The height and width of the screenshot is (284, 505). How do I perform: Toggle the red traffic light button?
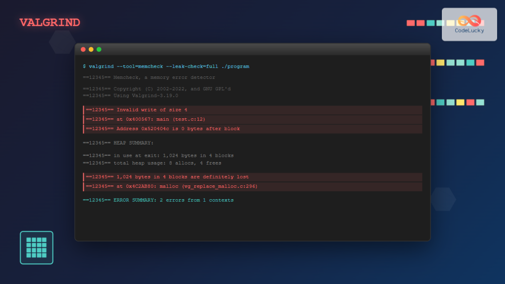pos(83,49)
